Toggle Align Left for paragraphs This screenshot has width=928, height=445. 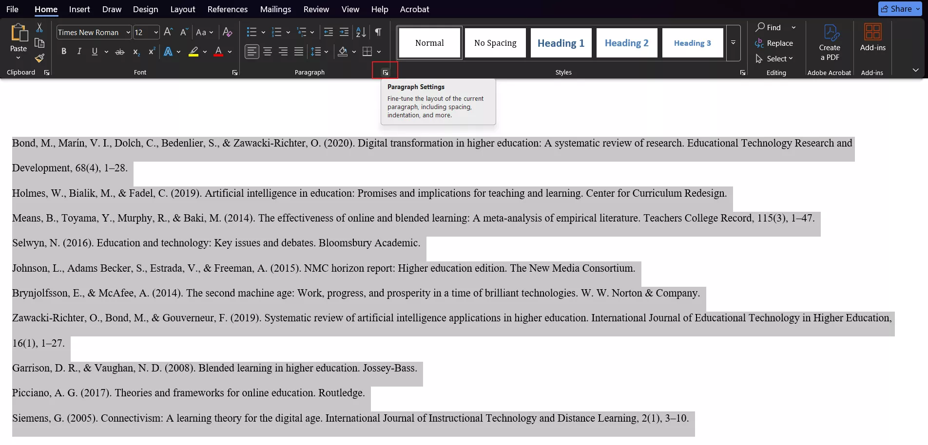(251, 52)
